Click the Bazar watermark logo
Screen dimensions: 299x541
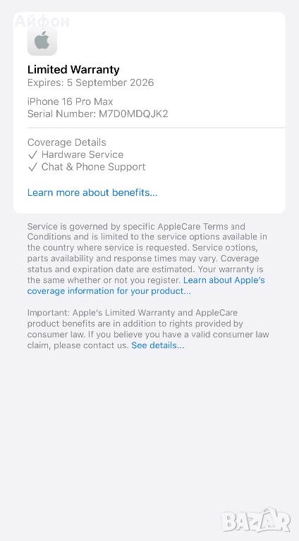[256, 521]
